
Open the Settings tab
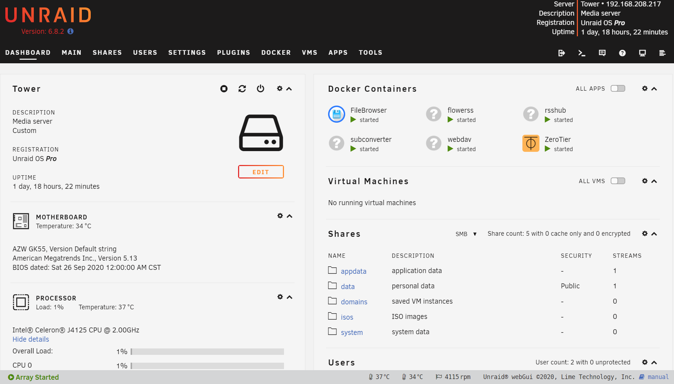(x=187, y=53)
